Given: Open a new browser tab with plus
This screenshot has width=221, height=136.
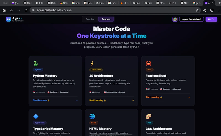Looking at the screenshot, I should coord(219,3).
